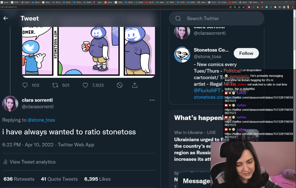The image size is (296, 188).
Task: Click the open-in-new-window icon in address bar
Action: 230,7
